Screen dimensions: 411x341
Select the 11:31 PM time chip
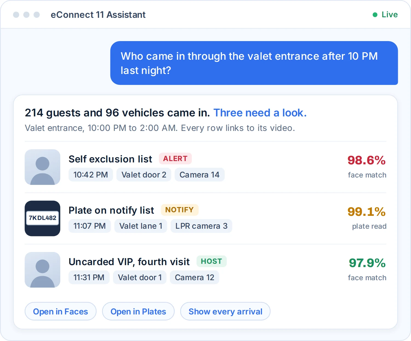pos(89,277)
